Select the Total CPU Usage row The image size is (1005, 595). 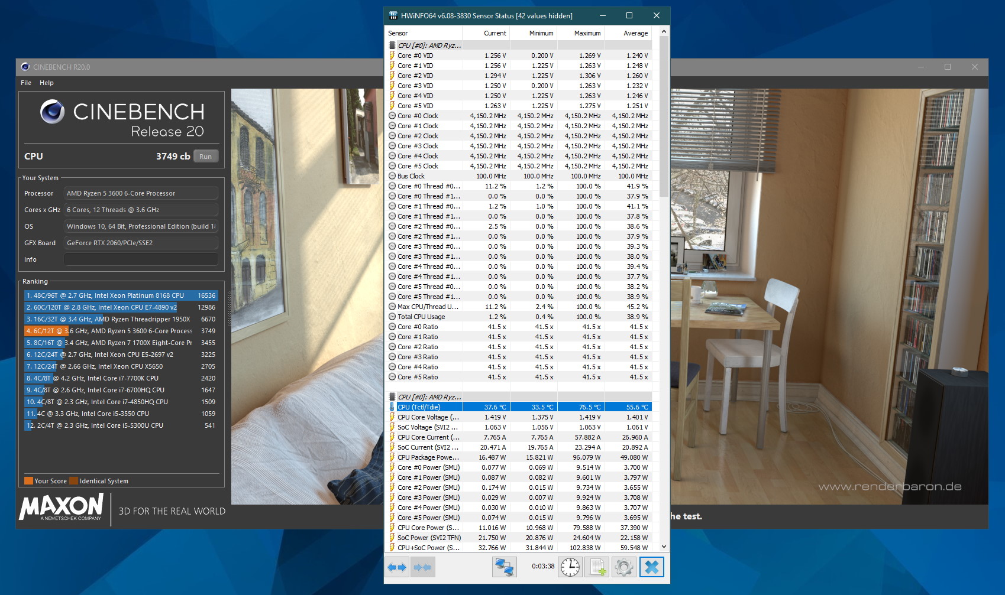pyautogui.click(x=519, y=317)
